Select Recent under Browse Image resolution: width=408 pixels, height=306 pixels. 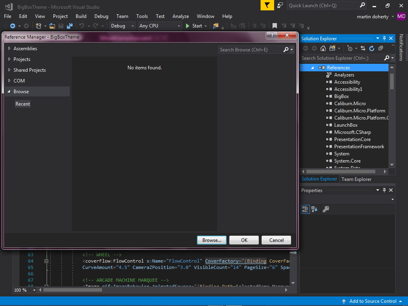[23, 104]
